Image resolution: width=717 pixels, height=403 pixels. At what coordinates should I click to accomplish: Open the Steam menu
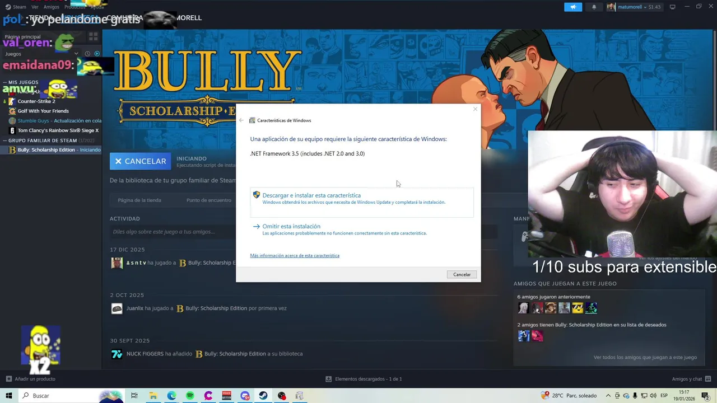pos(16,7)
